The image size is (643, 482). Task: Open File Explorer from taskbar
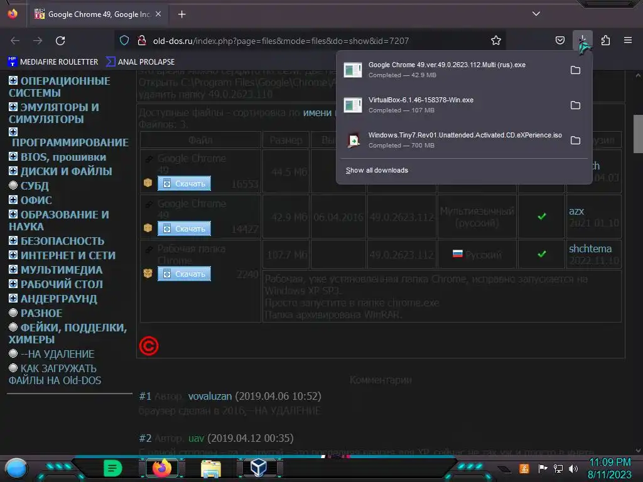coord(211,468)
